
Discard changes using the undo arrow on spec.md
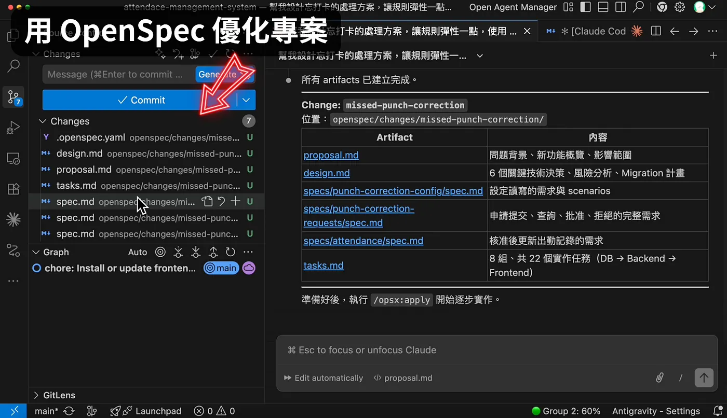click(x=221, y=201)
